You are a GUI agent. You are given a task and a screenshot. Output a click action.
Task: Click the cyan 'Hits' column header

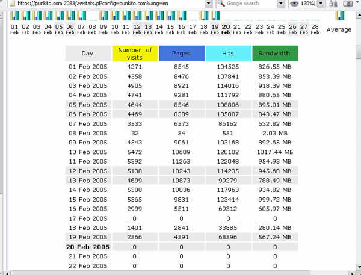[x=229, y=54]
